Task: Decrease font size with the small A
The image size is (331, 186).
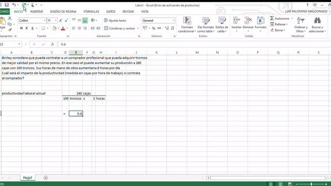Action: point(66,21)
